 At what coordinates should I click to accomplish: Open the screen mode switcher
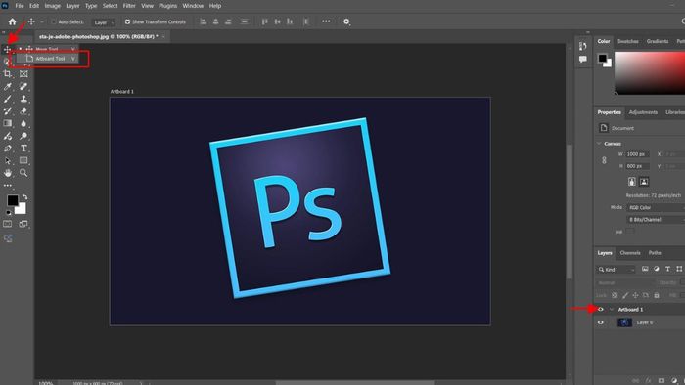click(x=23, y=224)
